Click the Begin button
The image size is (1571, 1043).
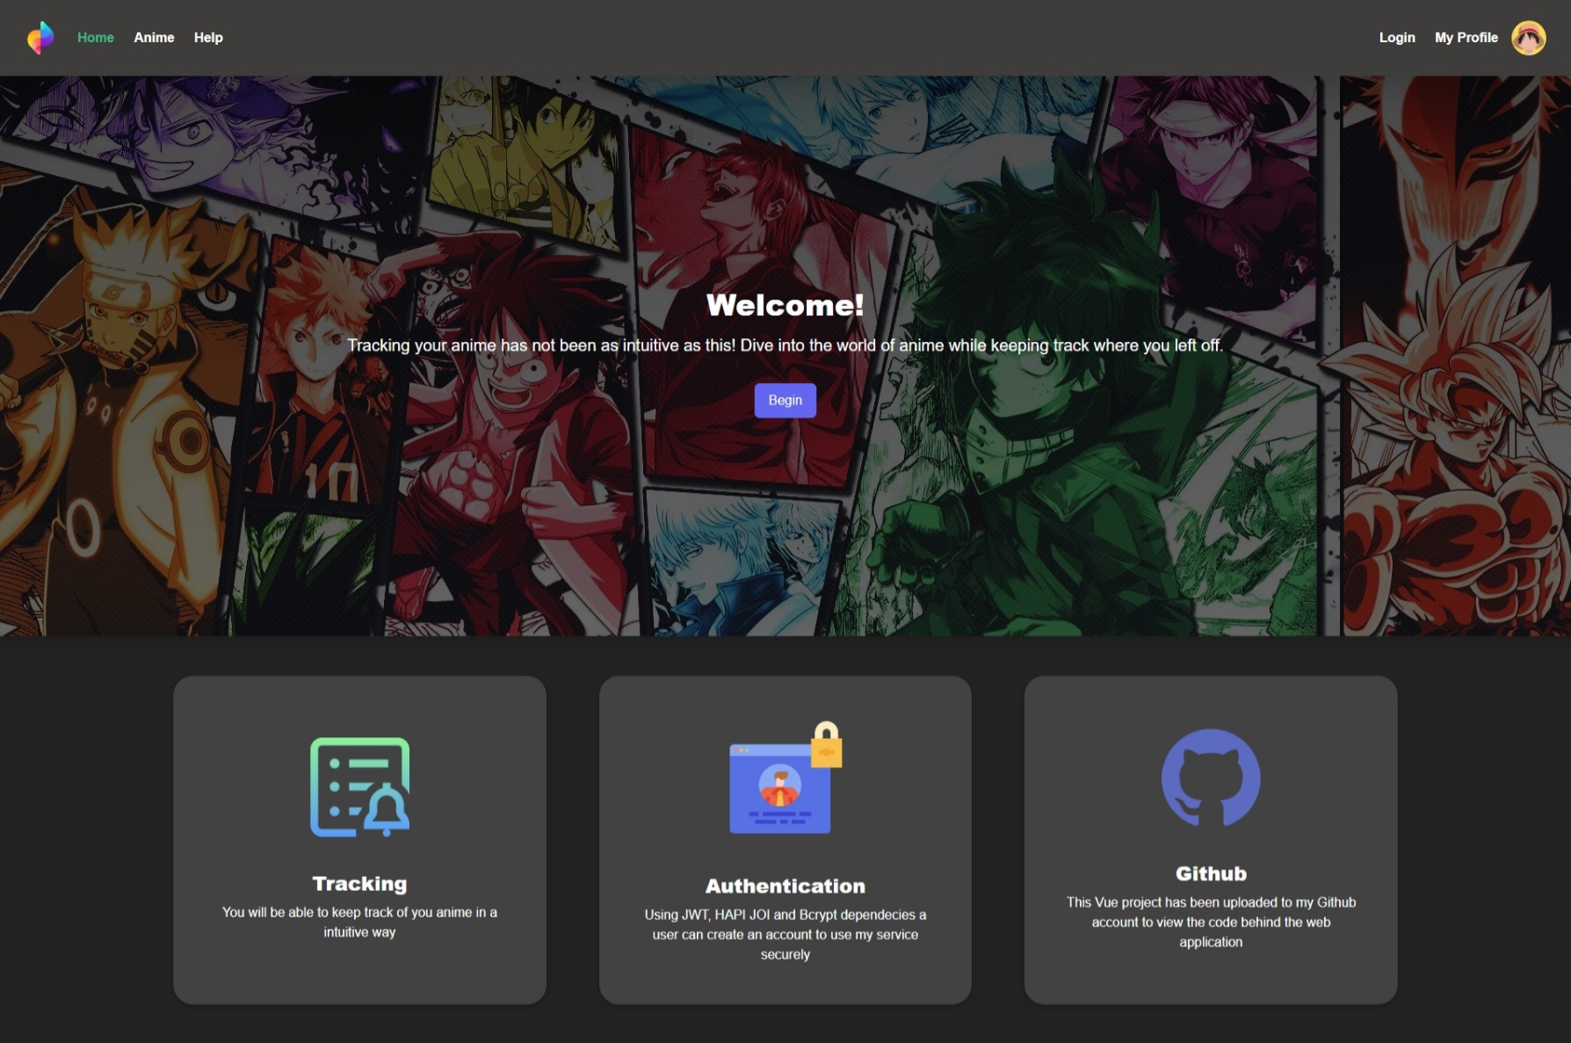tap(785, 401)
